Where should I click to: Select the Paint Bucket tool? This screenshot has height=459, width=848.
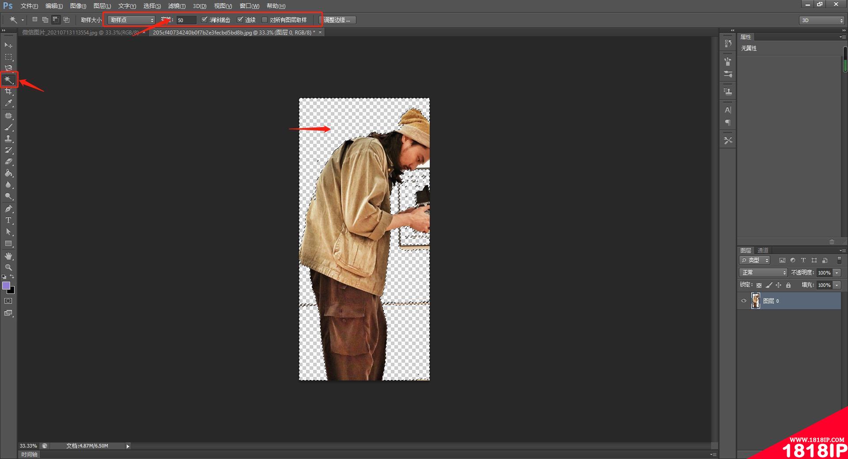[x=8, y=173]
